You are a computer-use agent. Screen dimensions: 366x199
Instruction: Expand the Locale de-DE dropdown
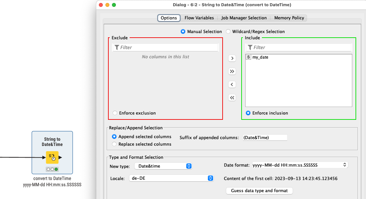coord(172,178)
